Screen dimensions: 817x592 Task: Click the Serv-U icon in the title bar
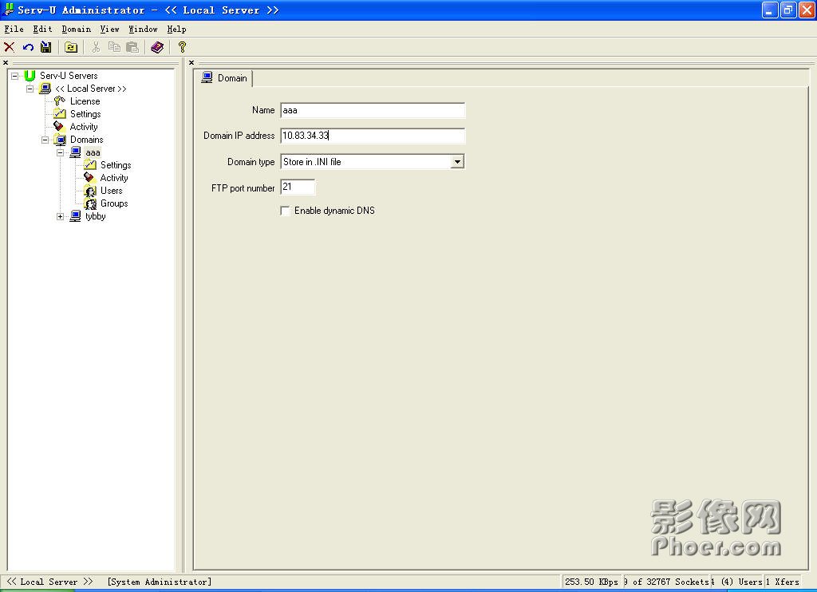(9, 10)
